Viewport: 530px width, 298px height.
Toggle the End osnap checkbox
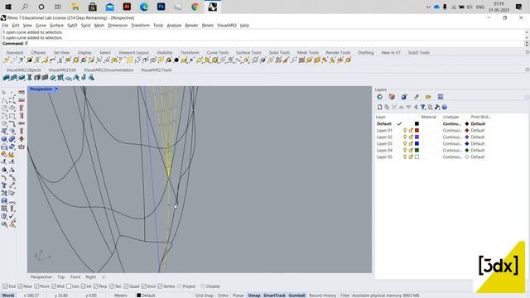coord(5,286)
